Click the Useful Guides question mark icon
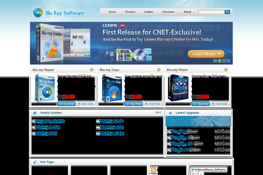 click(35, 113)
